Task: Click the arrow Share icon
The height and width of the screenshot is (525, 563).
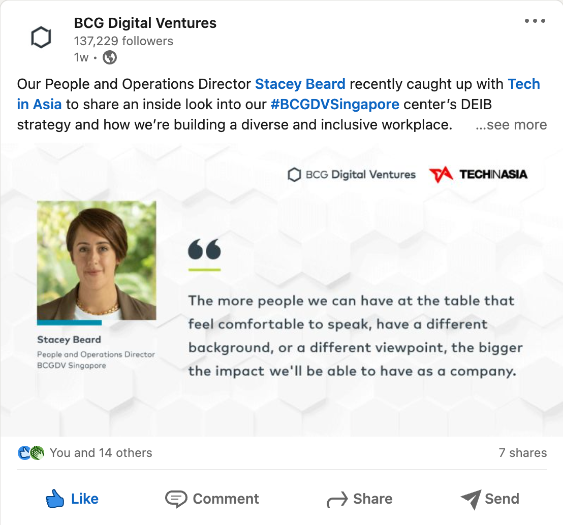Action: click(x=337, y=499)
